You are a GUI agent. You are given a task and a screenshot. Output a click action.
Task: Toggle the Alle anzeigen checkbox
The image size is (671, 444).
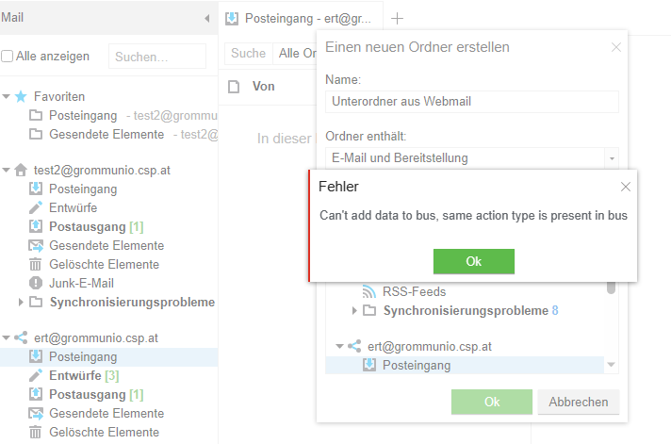point(8,57)
